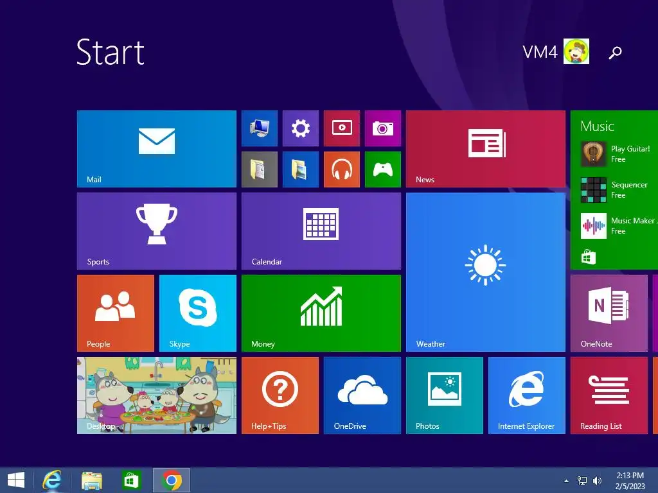Switch to Chrome in the taskbar
This screenshot has height=493, width=658.
pos(171,480)
